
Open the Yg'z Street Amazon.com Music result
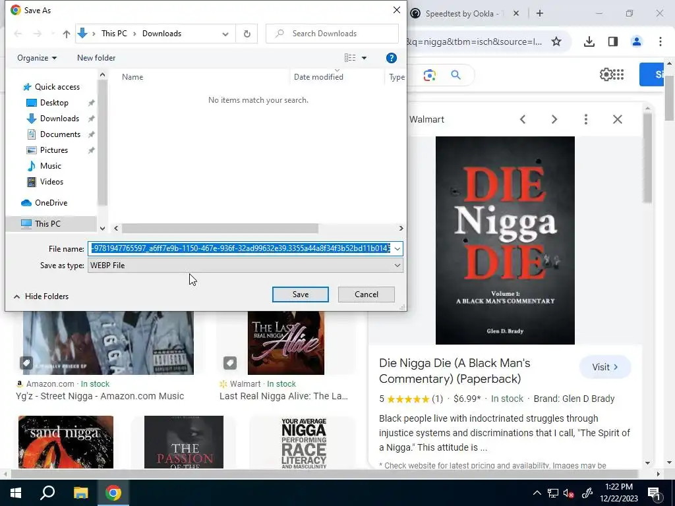(x=100, y=396)
